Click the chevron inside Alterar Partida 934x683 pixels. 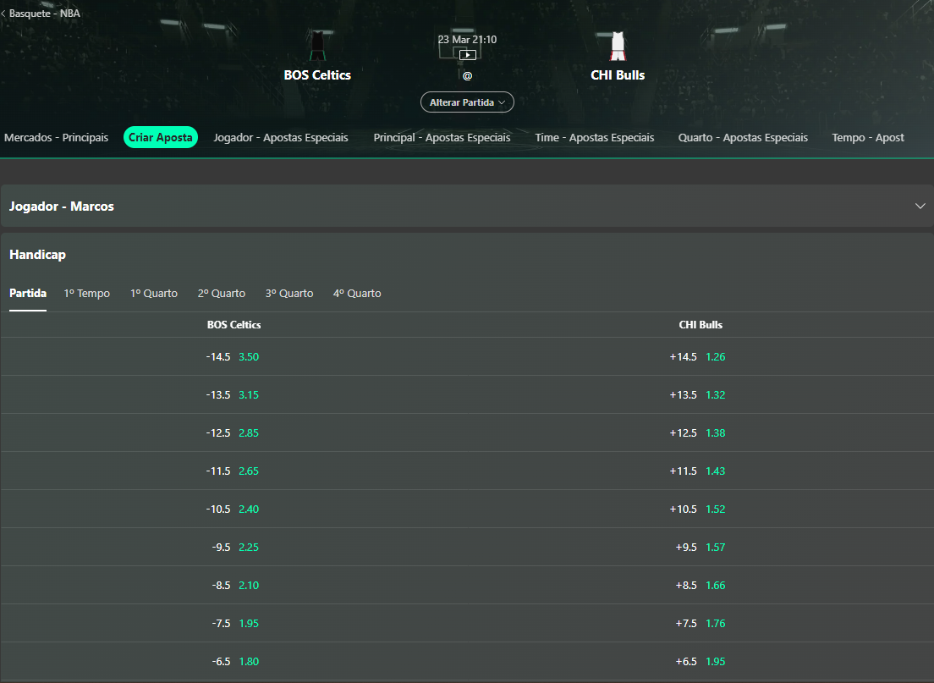(503, 102)
